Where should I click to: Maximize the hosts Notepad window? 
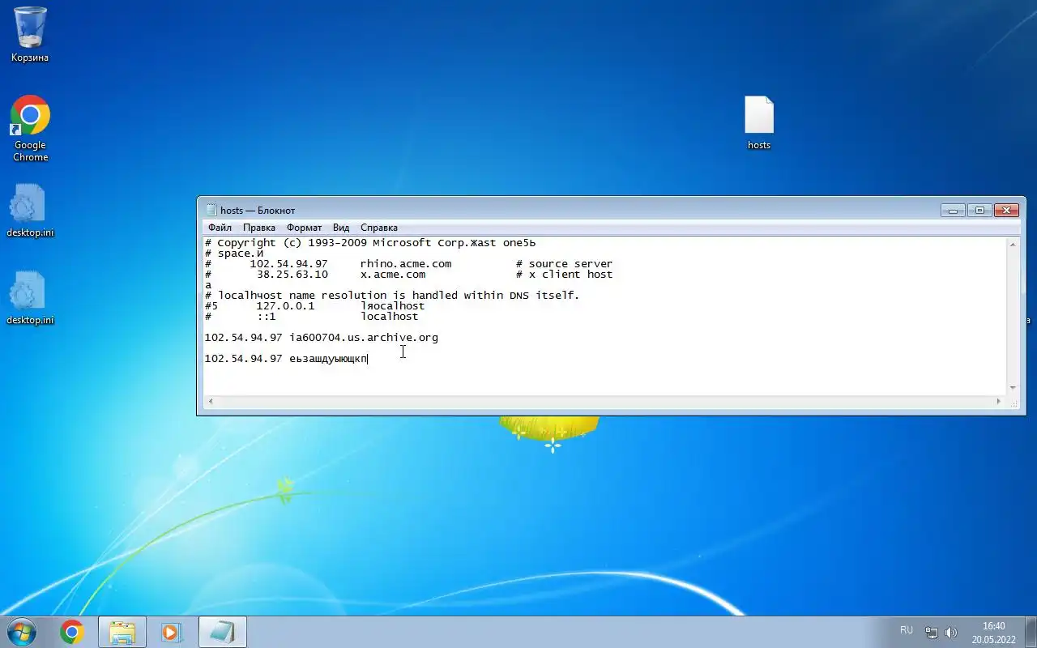click(979, 210)
